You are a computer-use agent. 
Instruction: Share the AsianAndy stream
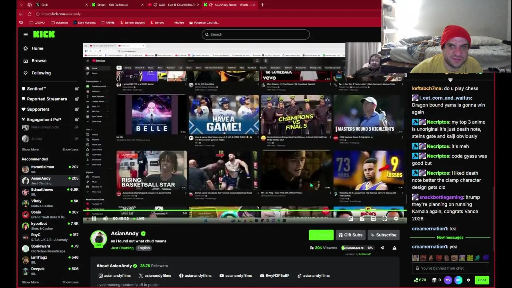tap(382, 248)
